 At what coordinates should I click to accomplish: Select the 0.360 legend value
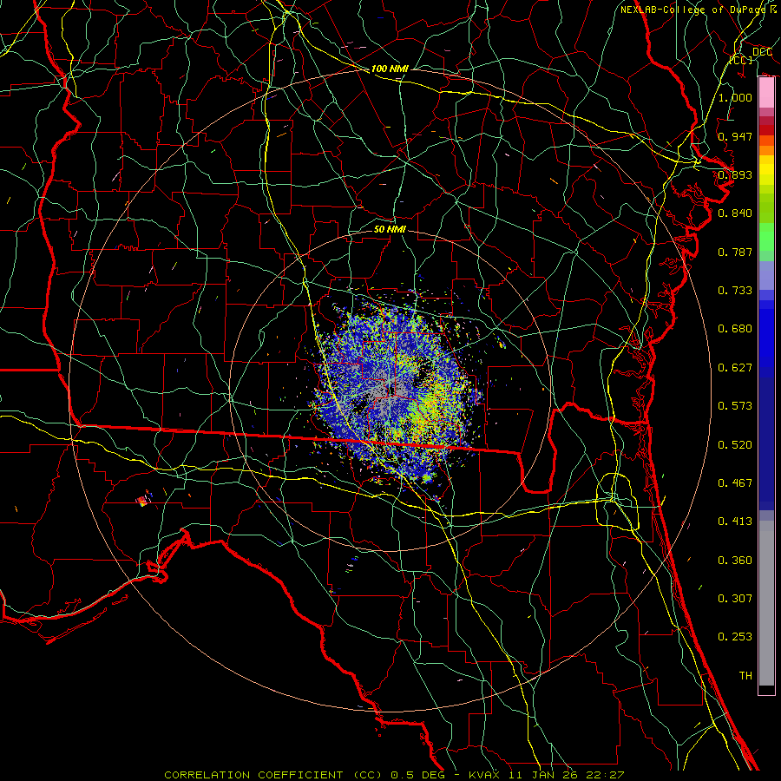735,561
